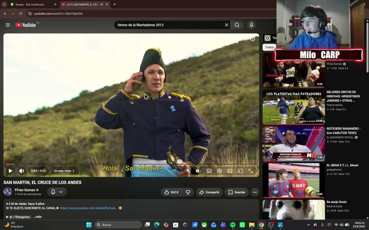Dislike the video

pos(188,192)
